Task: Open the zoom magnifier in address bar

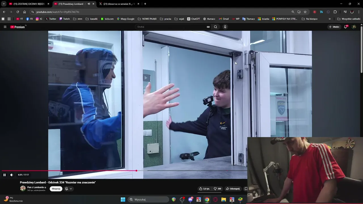Action: (293, 12)
